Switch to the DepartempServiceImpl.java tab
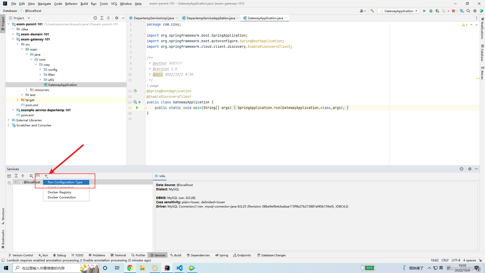Screen dimensions: 485x273 pyautogui.click(x=153, y=18)
